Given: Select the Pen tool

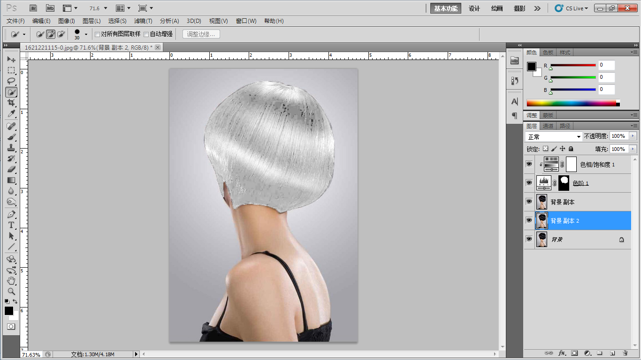Looking at the screenshot, I should (11, 214).
